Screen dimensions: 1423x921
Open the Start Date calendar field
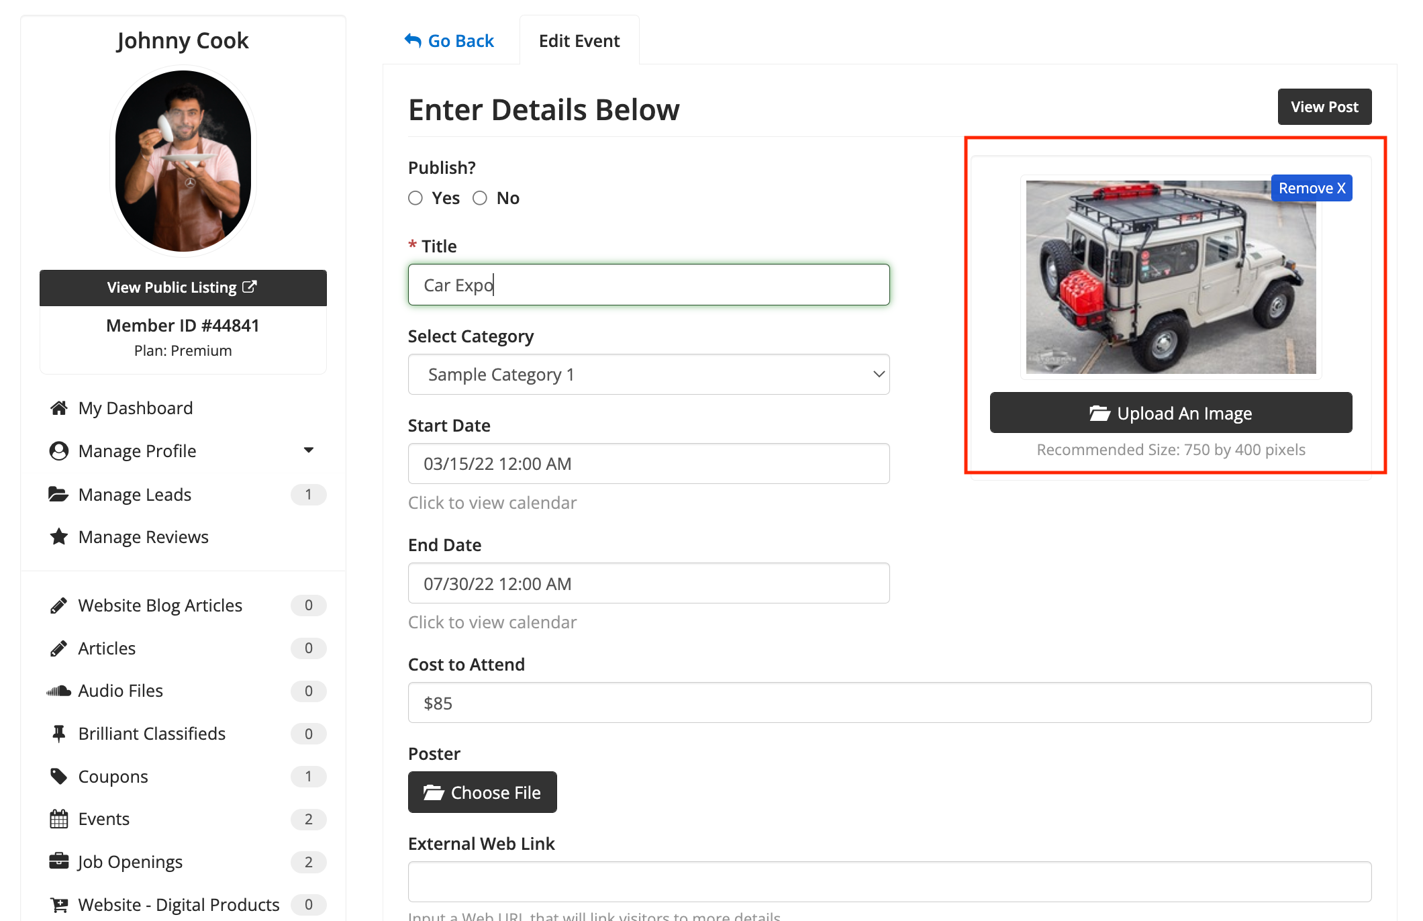(x=648, y=464)
